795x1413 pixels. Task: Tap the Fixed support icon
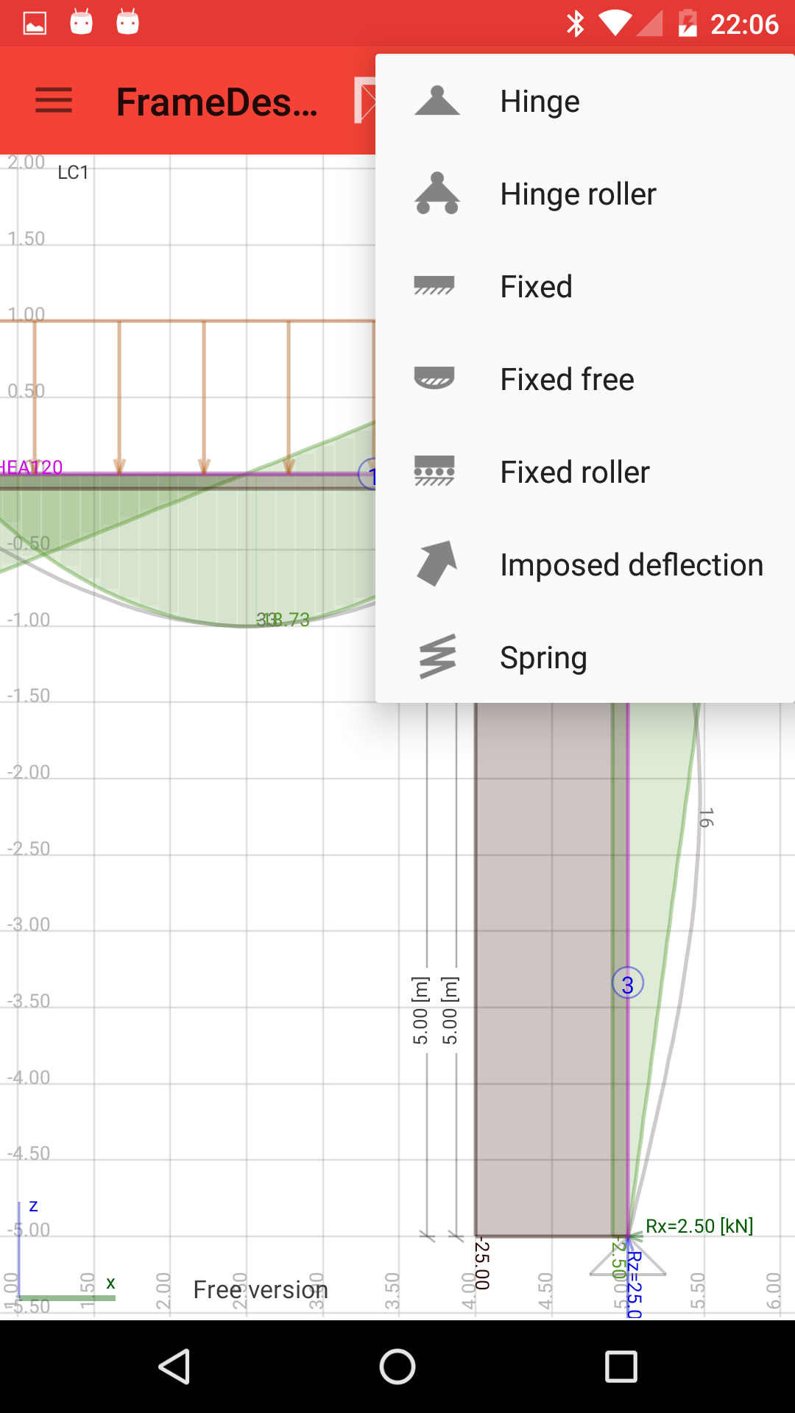point(434,286)
